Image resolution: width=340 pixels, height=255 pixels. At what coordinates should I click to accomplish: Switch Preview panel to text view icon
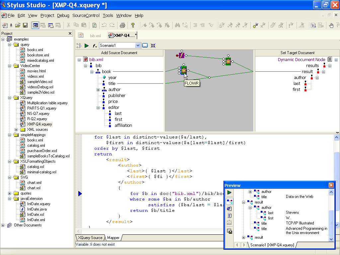(x=229, y=215)
